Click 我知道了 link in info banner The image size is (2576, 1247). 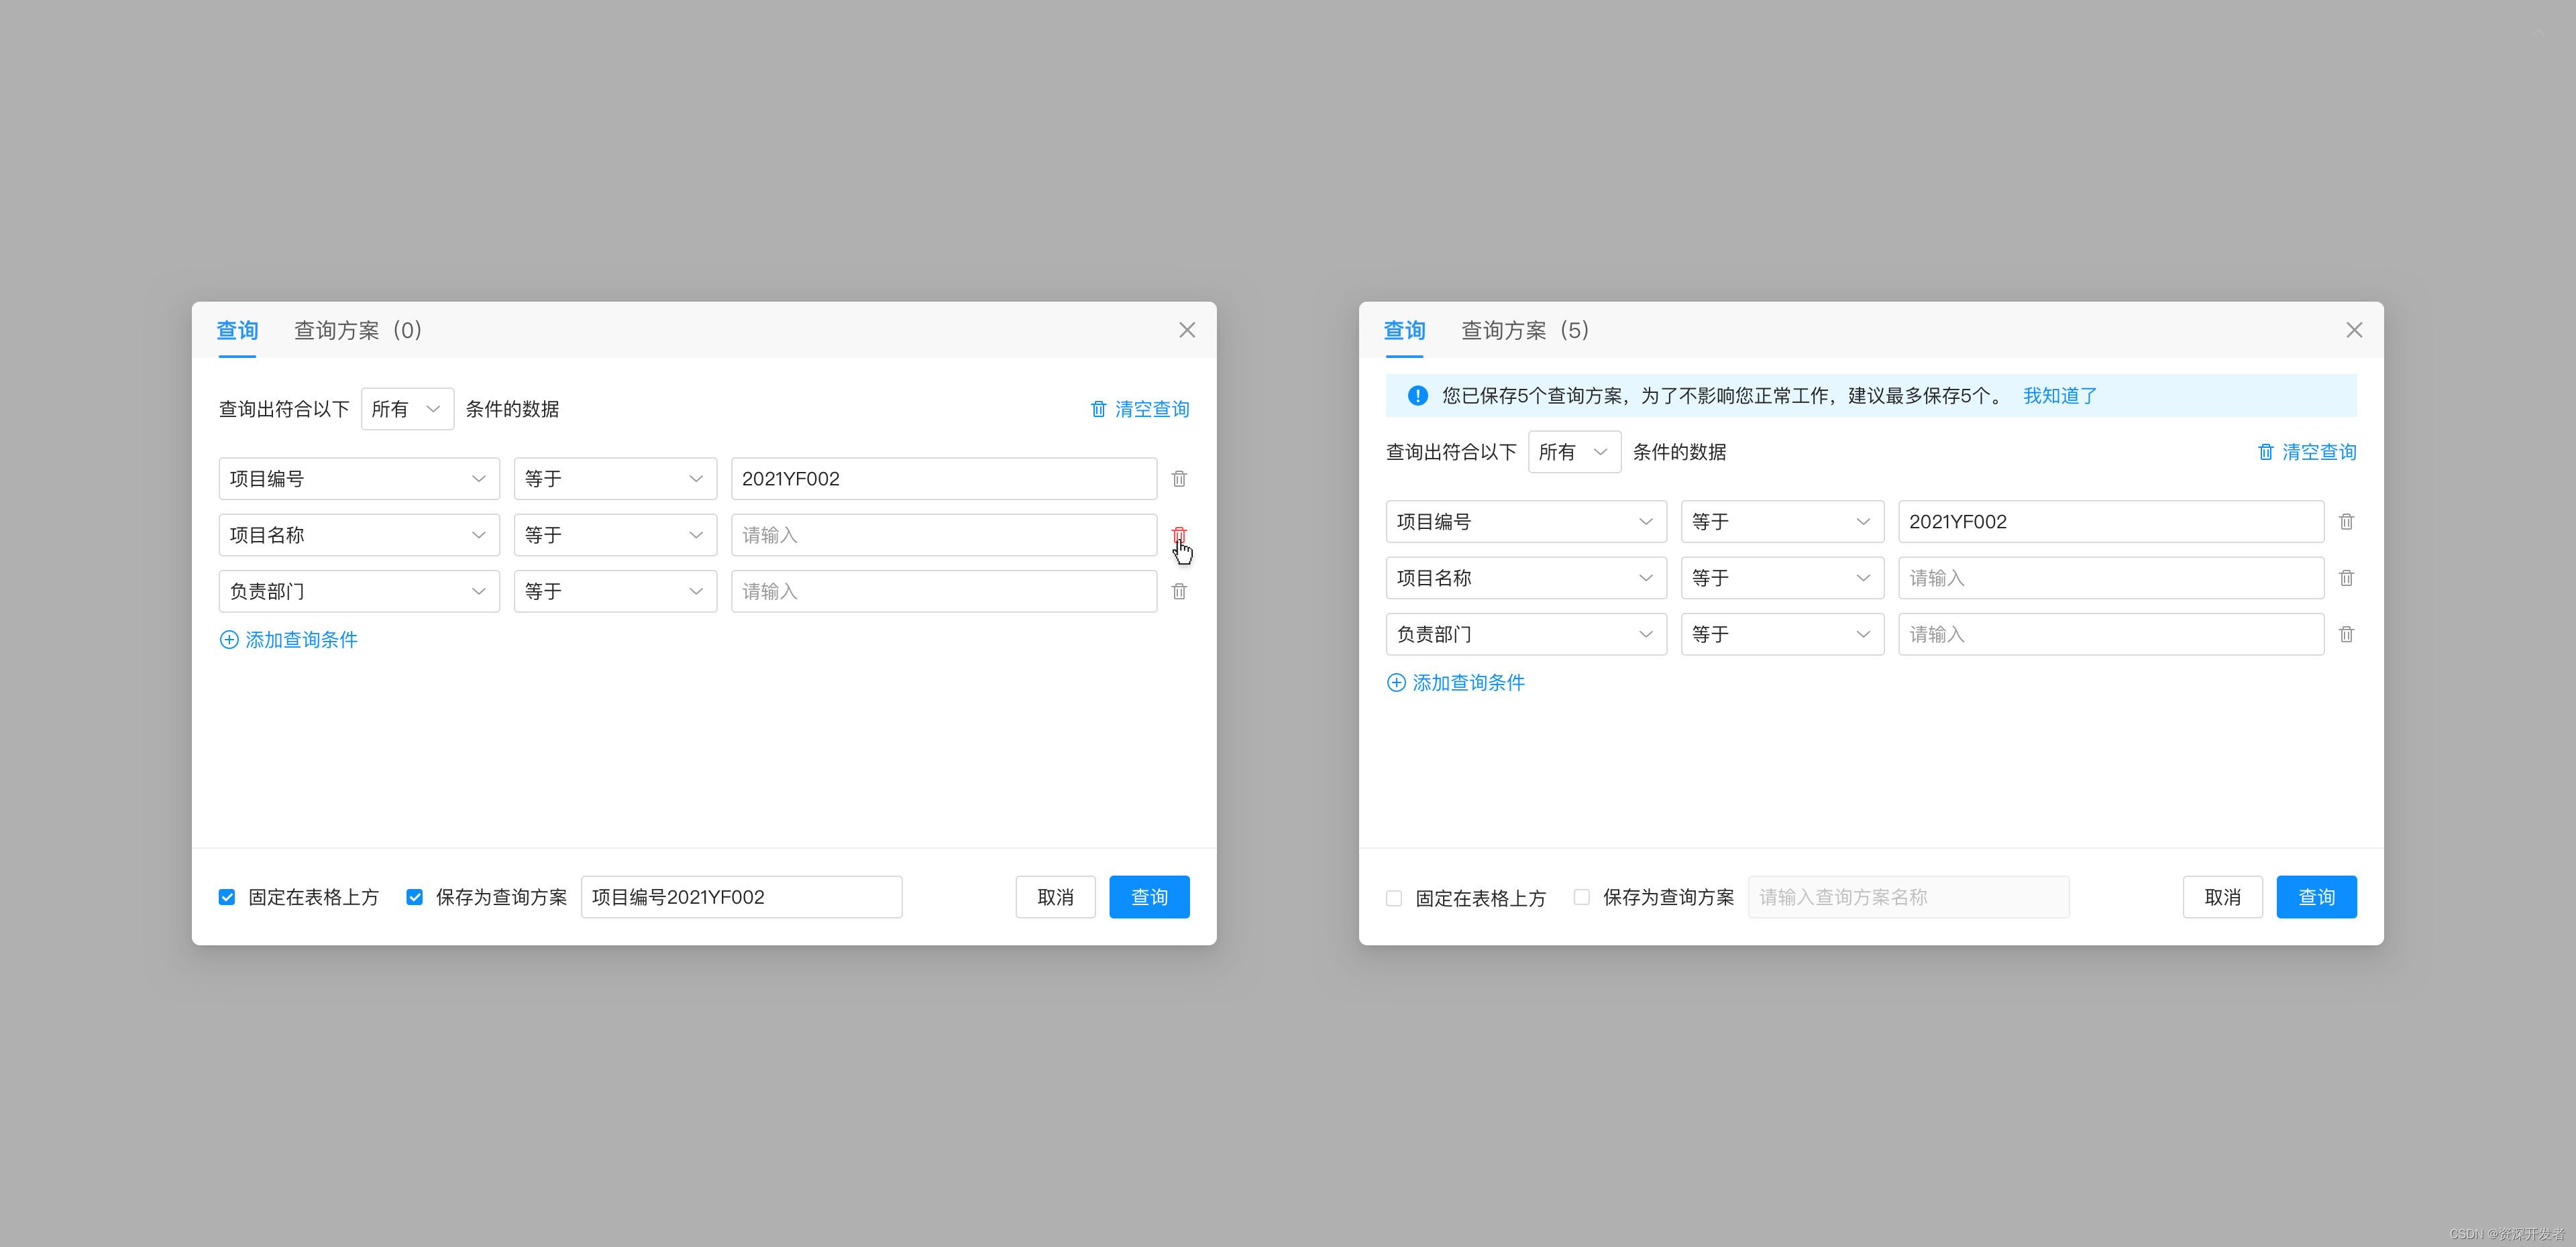pyautogui.click(x=2059, y=396)
